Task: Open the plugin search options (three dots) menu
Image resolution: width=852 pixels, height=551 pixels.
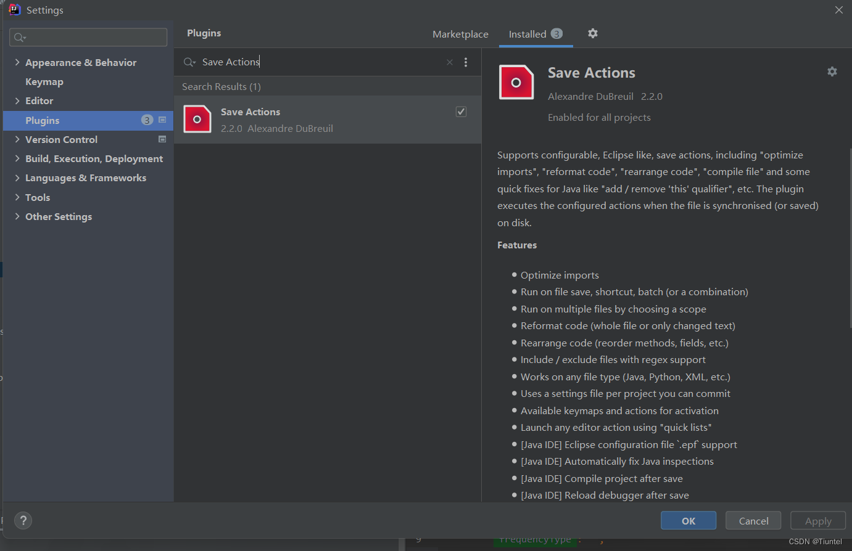Action: tap(466, 62)
